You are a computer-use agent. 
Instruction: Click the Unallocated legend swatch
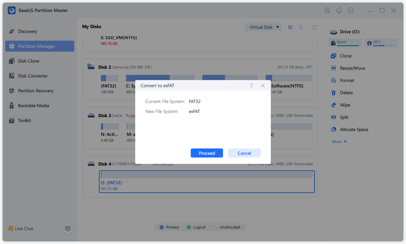tap(215, 227)
